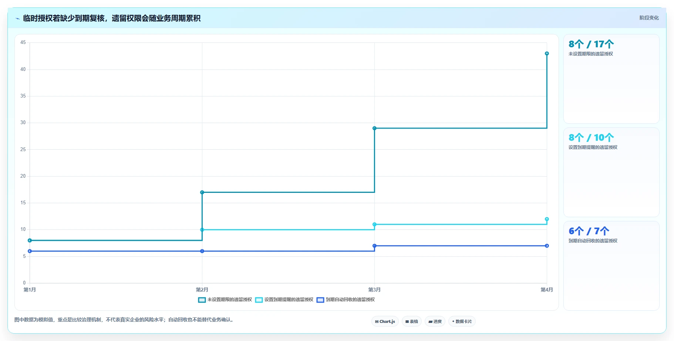Select the 表格 pill
The width and height of the screenshot is (674, 341).
click(412, 321)
